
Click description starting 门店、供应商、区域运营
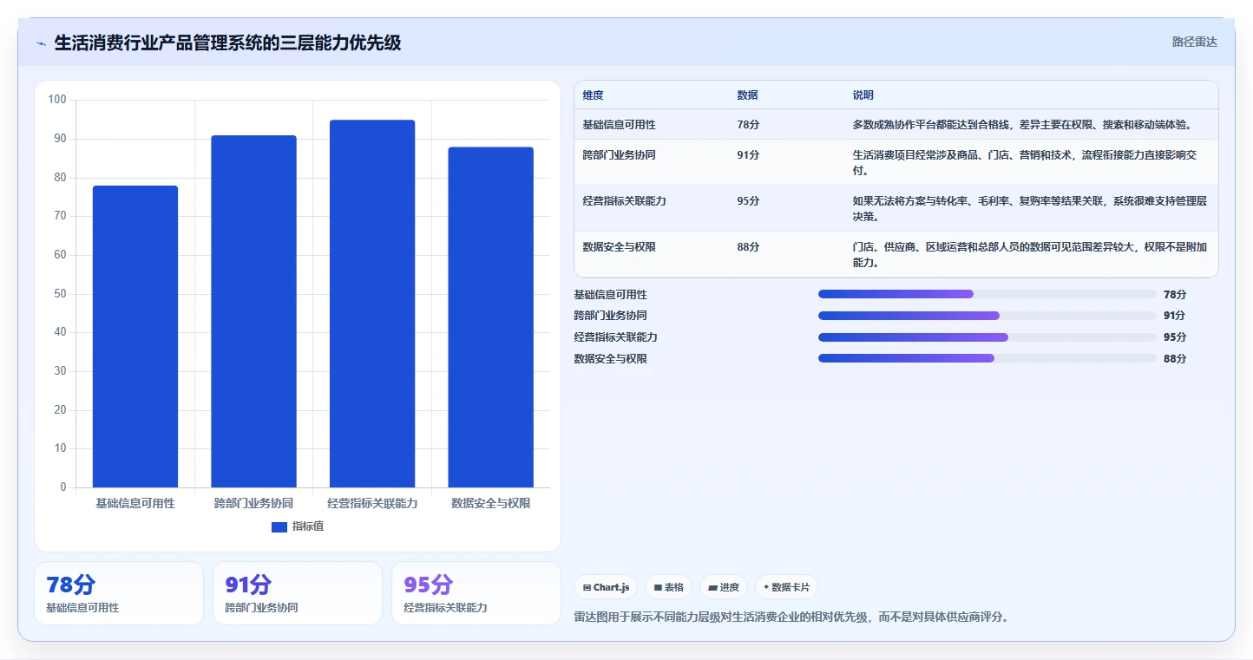pos(1029,255)
